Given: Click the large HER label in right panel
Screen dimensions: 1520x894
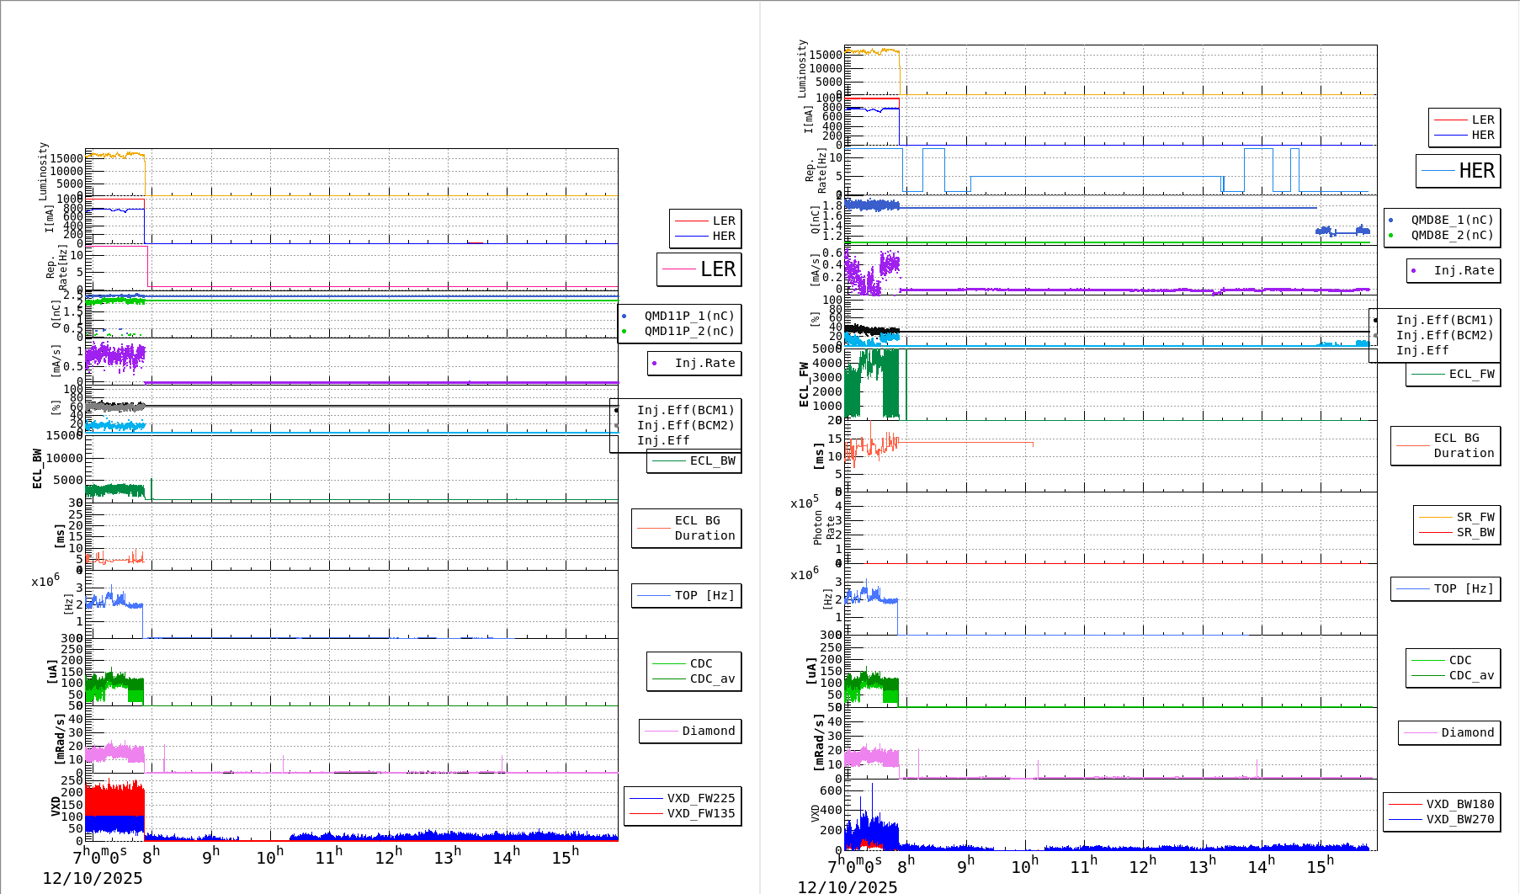Looking at the screenshot, I should 1476,171.
